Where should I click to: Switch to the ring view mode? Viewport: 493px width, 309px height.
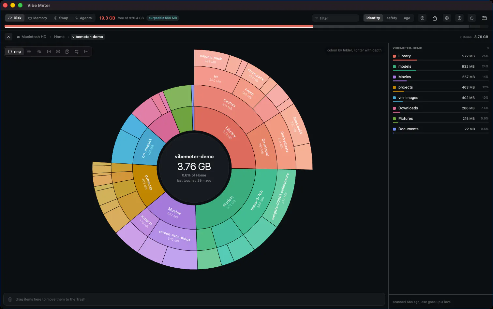pyautogui.click(x=14, y=51)
